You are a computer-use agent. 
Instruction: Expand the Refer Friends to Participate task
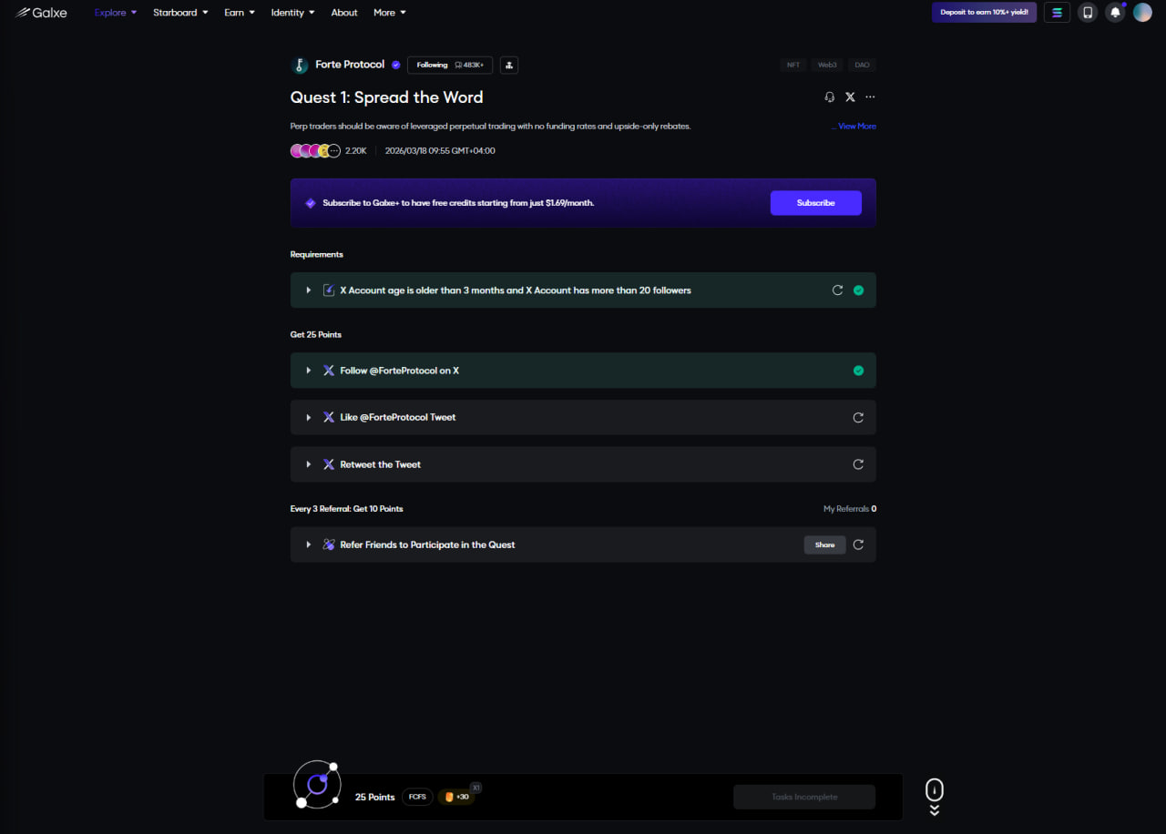309,544
